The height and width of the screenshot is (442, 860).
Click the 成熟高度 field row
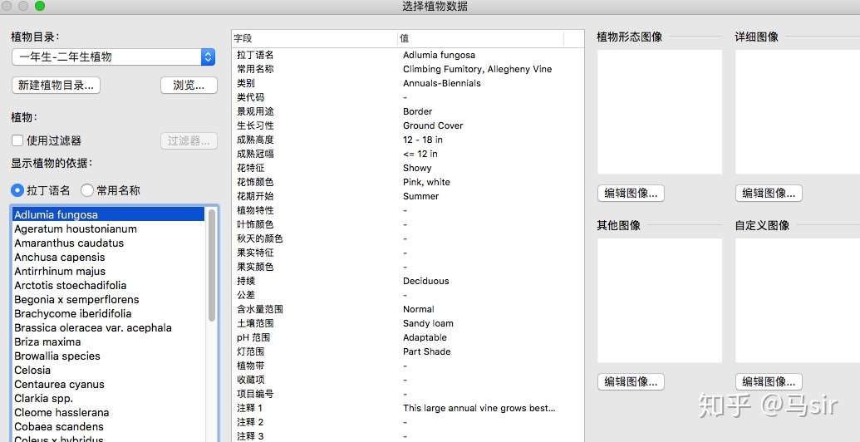click(408, 140)
